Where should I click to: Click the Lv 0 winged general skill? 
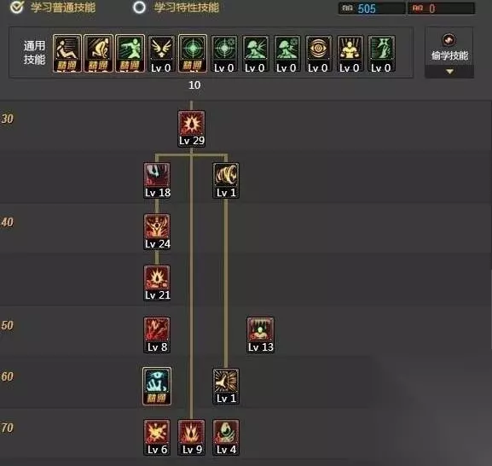click(161, 54)
